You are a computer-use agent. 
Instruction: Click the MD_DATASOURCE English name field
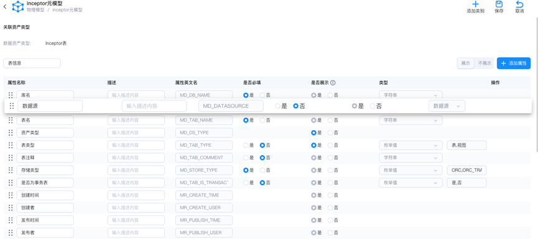coord(231,106)
